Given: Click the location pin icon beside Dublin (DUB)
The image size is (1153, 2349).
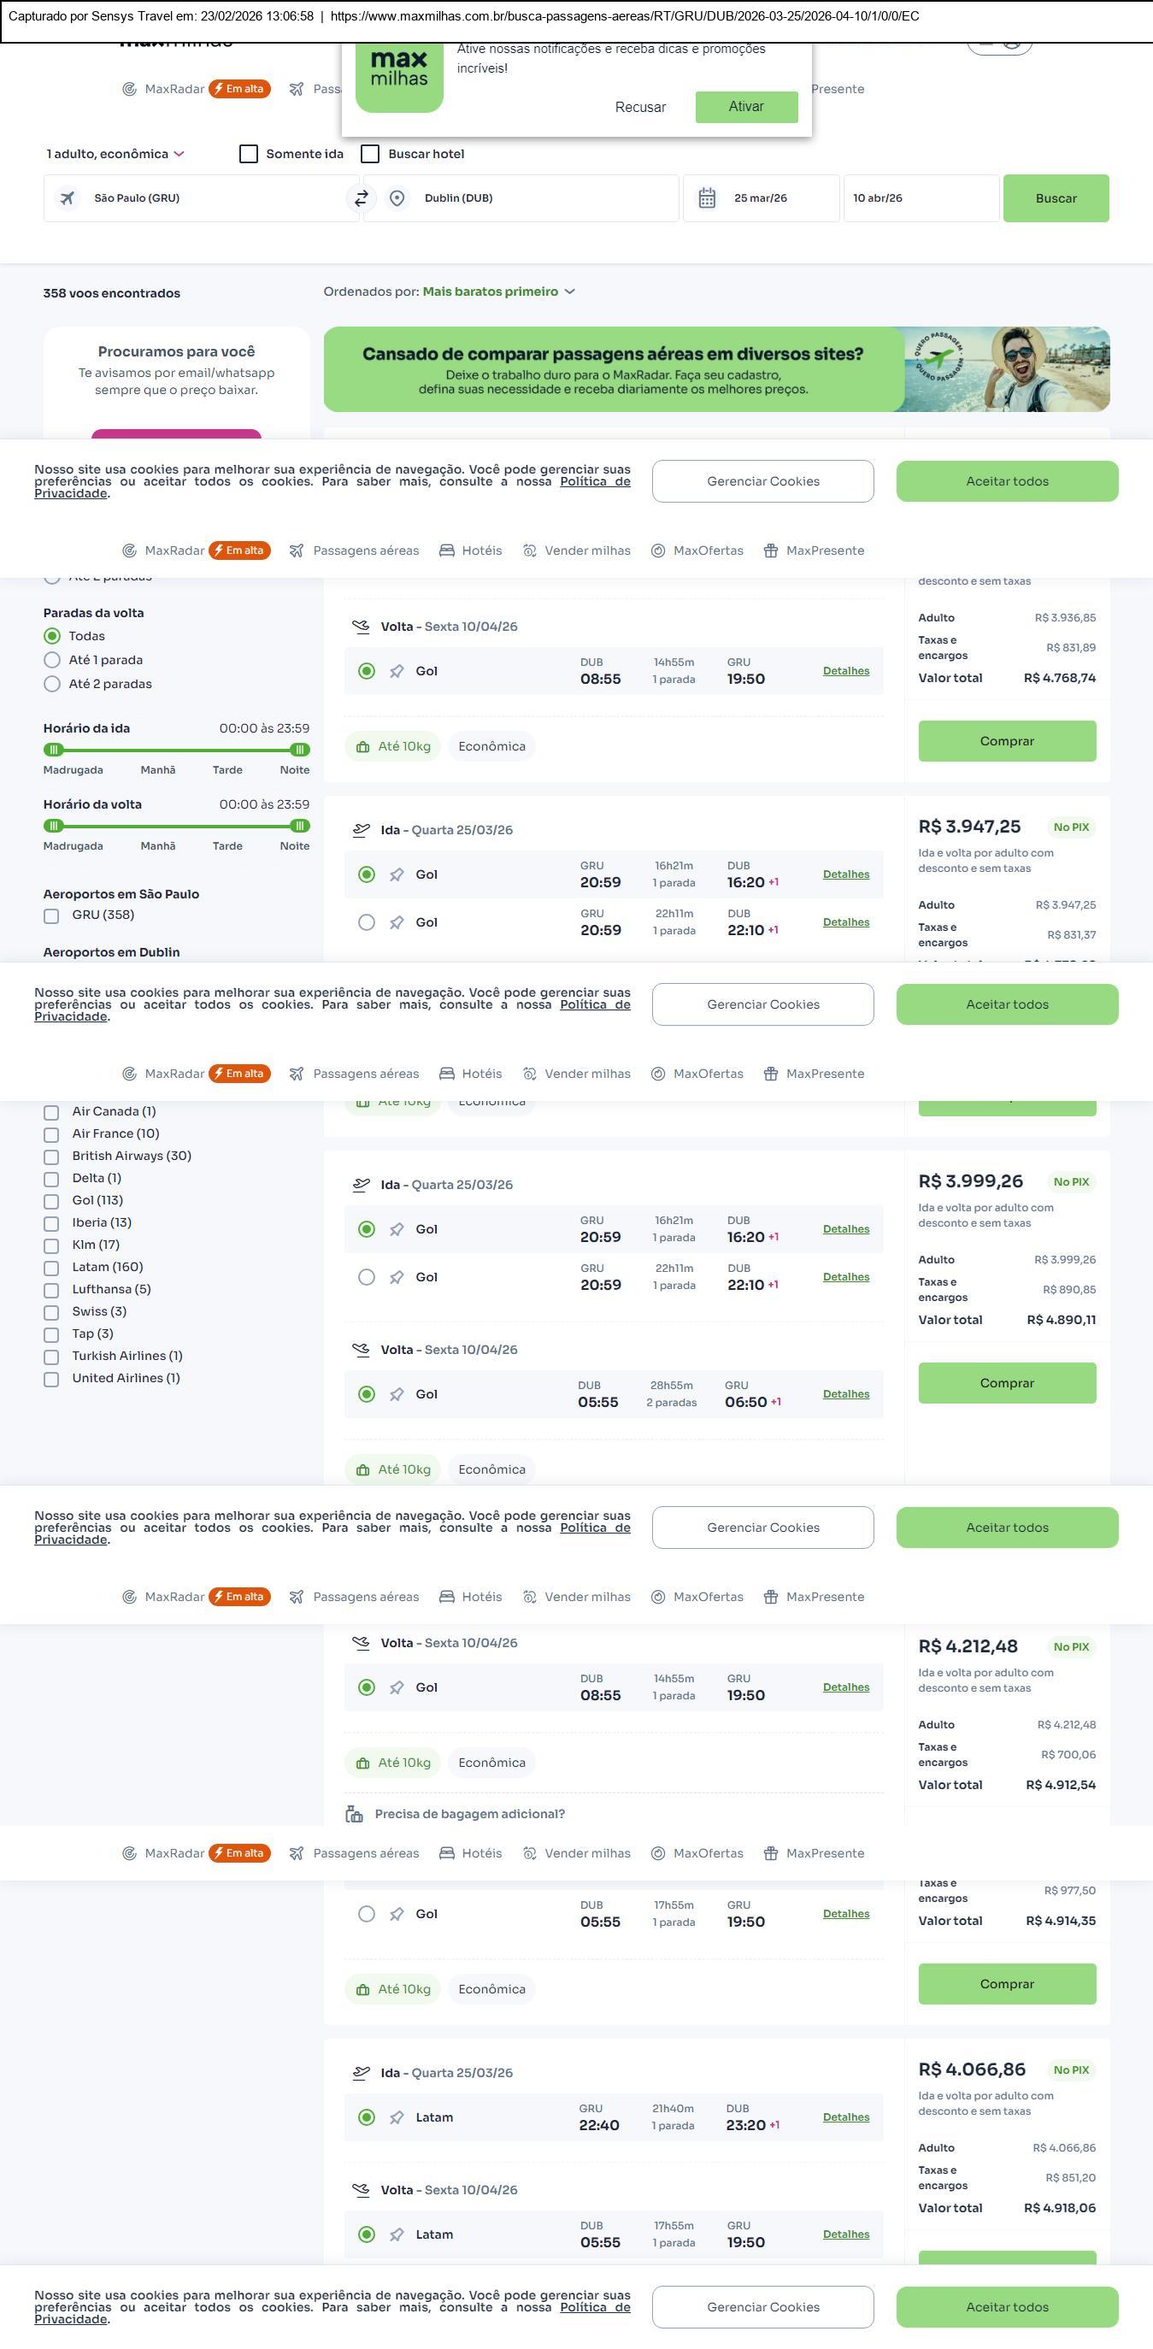Looking at the screenshot, I should tap(397, 197).
